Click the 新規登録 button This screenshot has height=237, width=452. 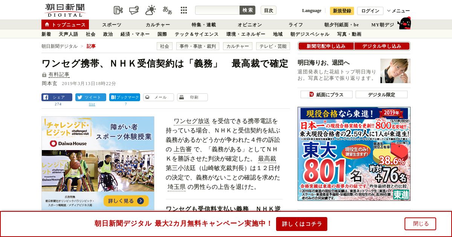[342, 11]
